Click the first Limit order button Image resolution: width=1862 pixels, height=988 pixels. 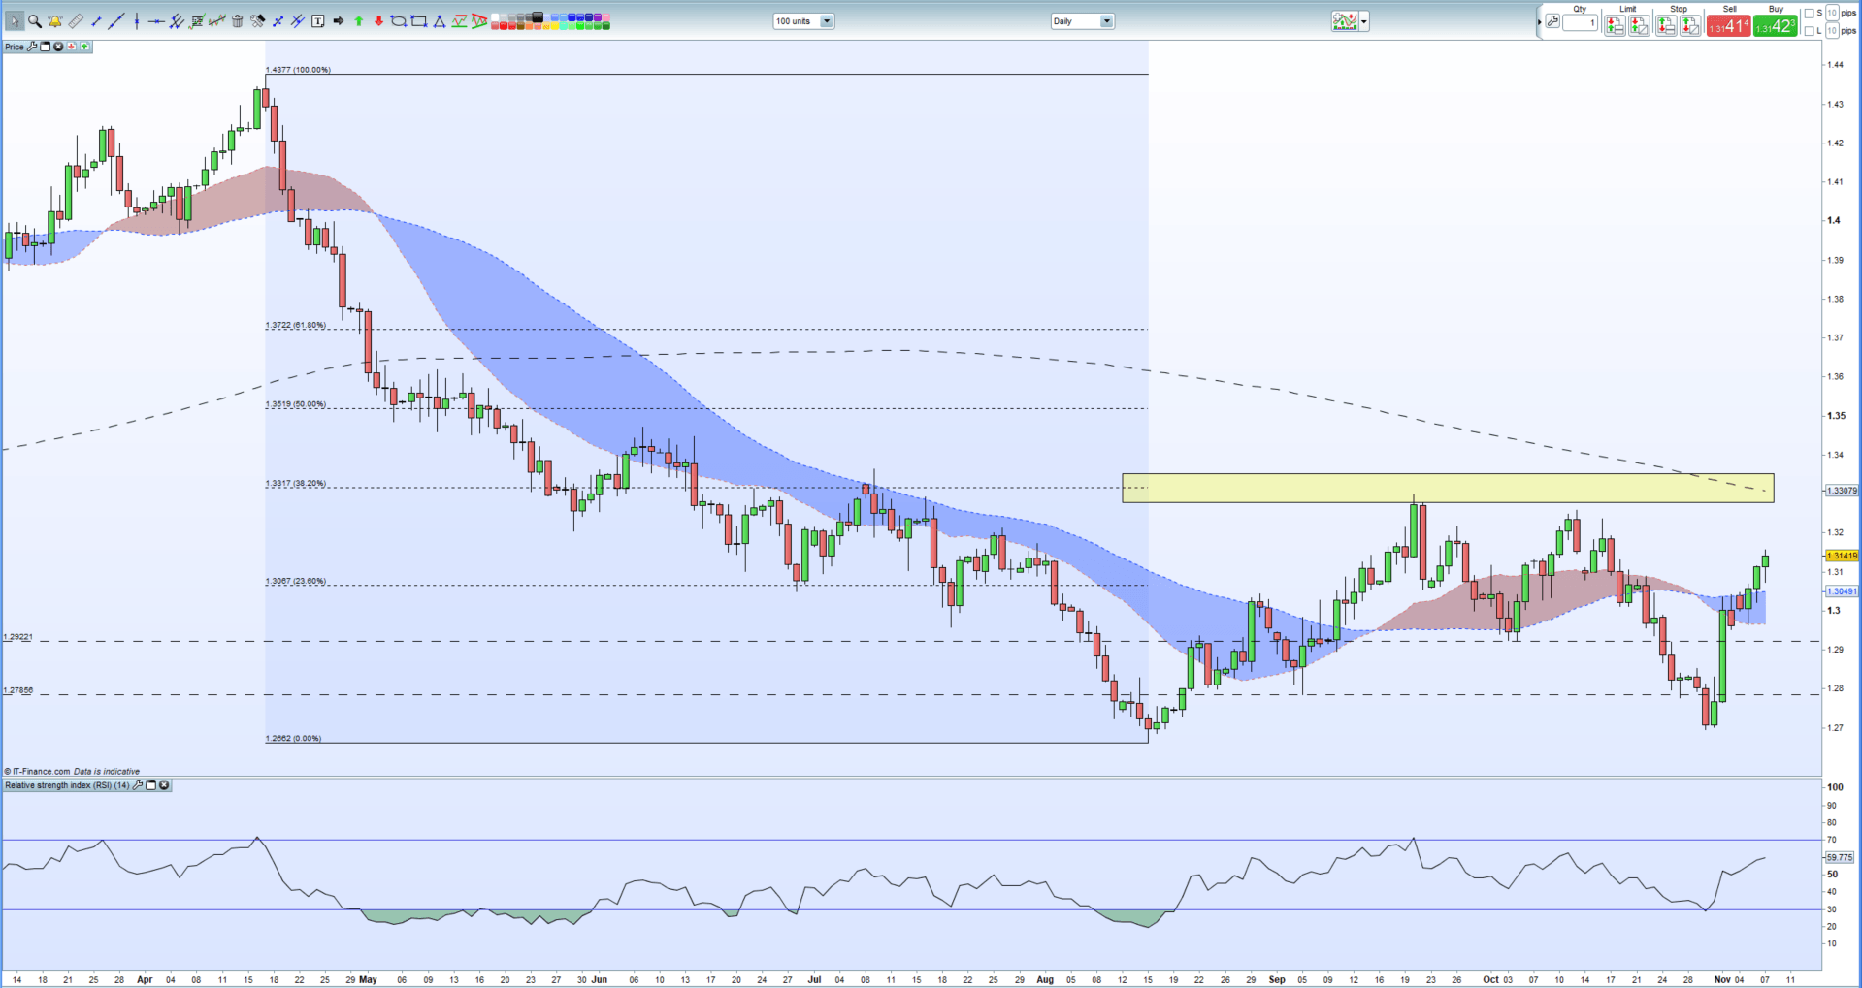click(x=1615, y=25)
